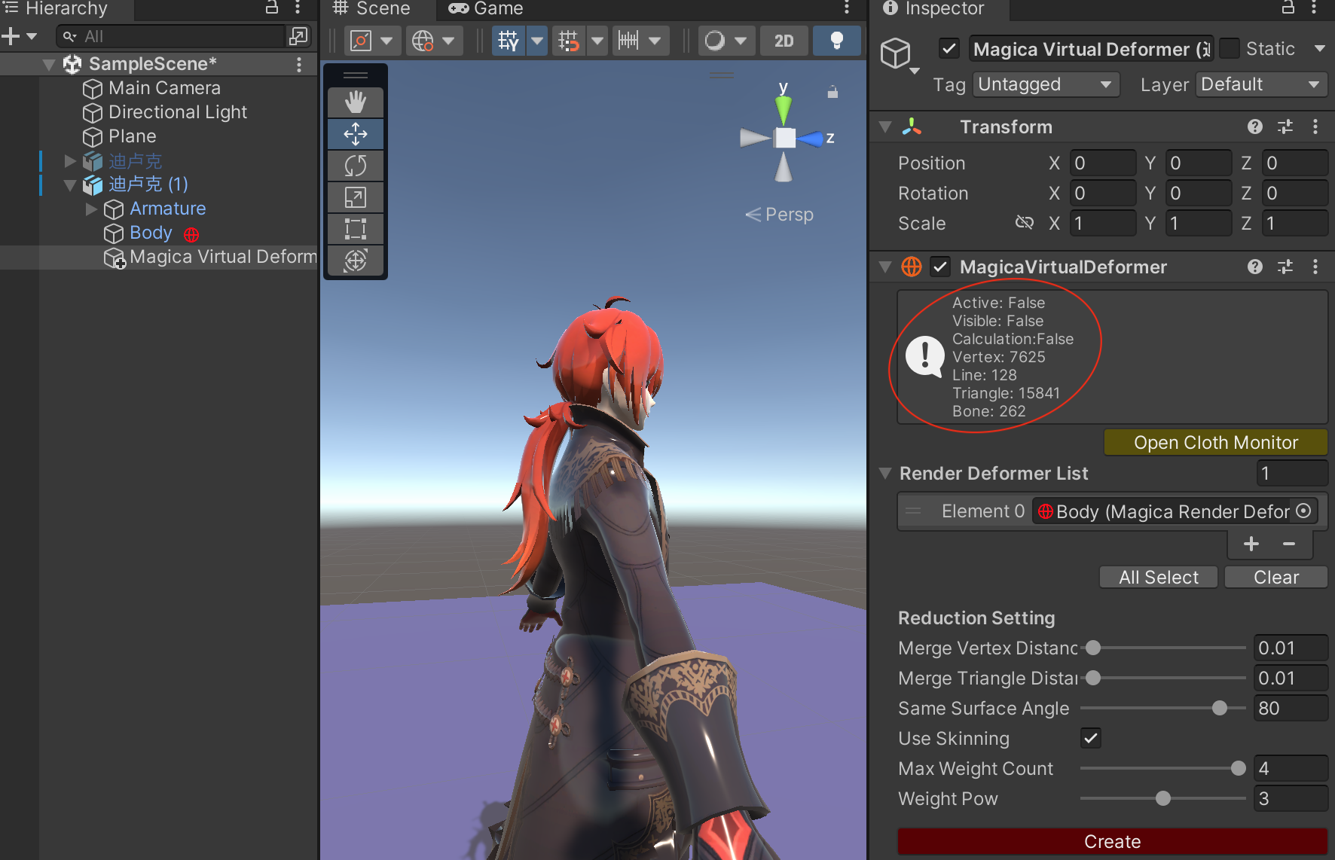Open the Tag dropdown
The height and width of the screenshot is (860, 1335).
(x=1045, y=84)
